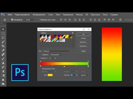Select the Eyedropper tool

pos(3,50)
